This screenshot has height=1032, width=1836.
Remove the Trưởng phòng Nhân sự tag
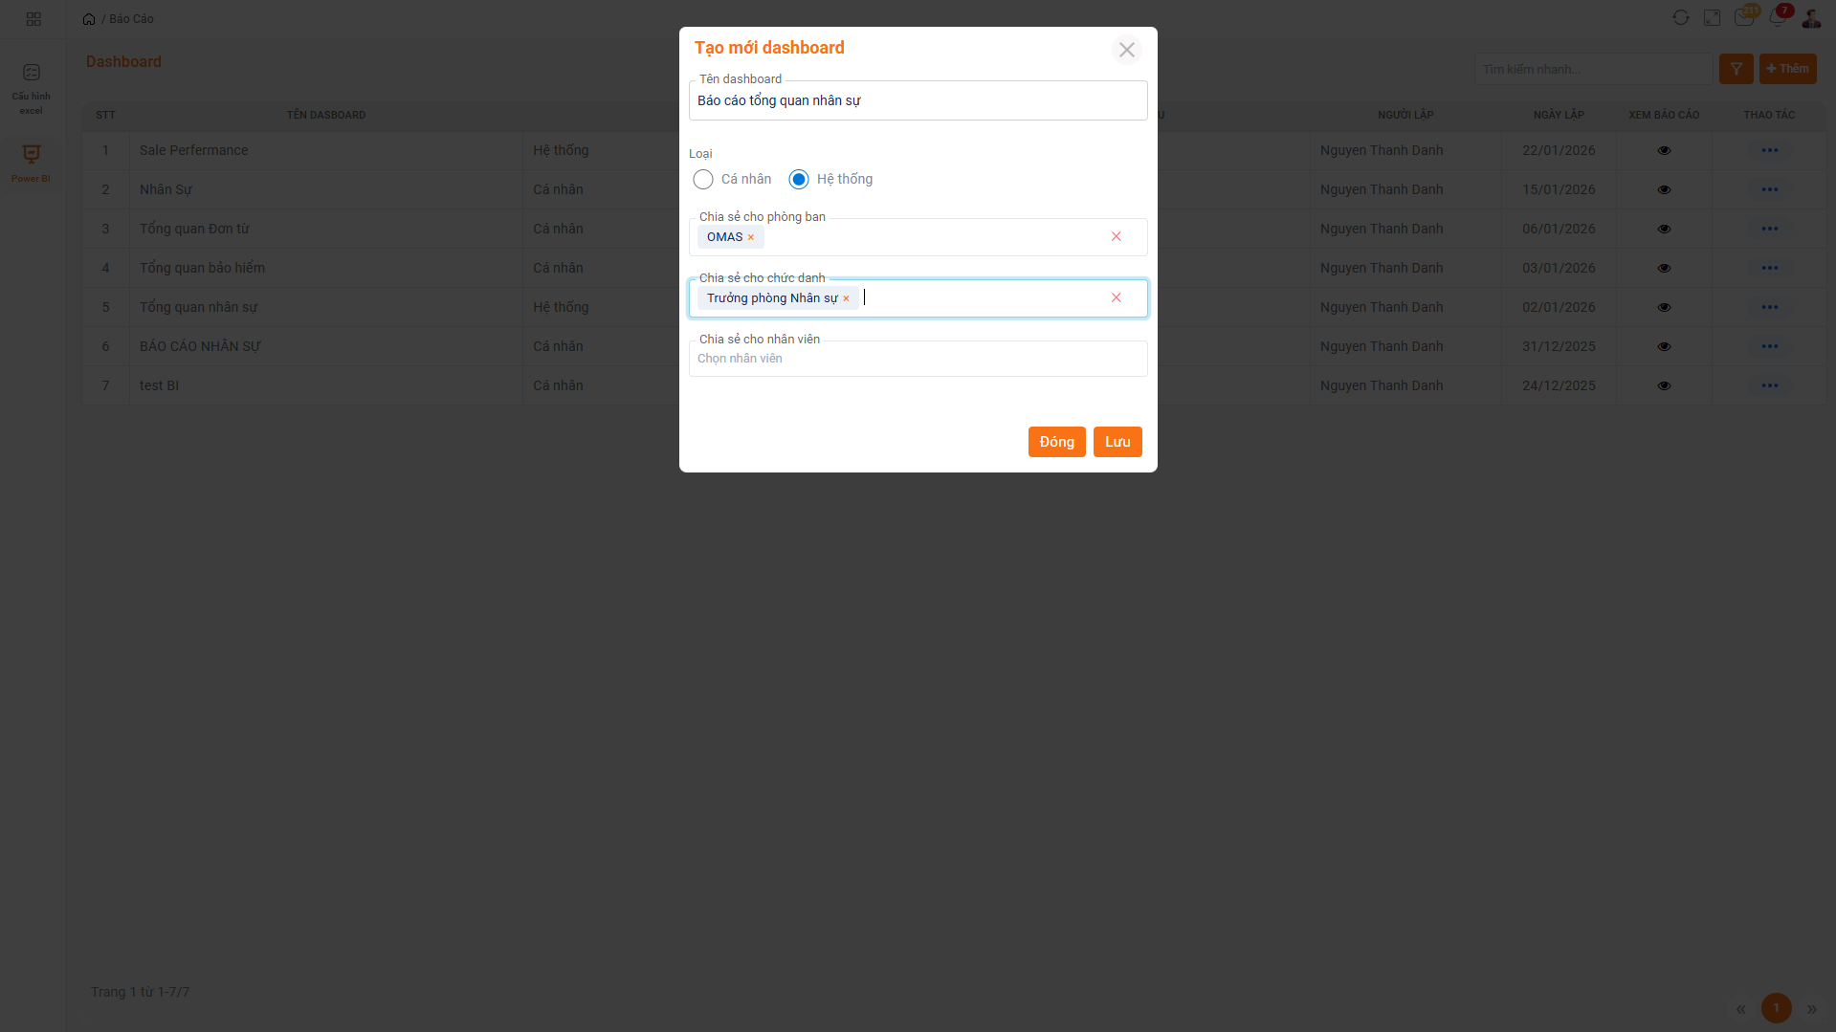pos(846,299)
